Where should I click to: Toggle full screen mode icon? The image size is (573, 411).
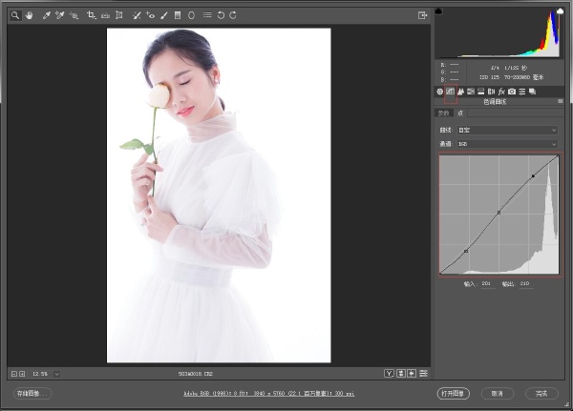tap(422, 15)
